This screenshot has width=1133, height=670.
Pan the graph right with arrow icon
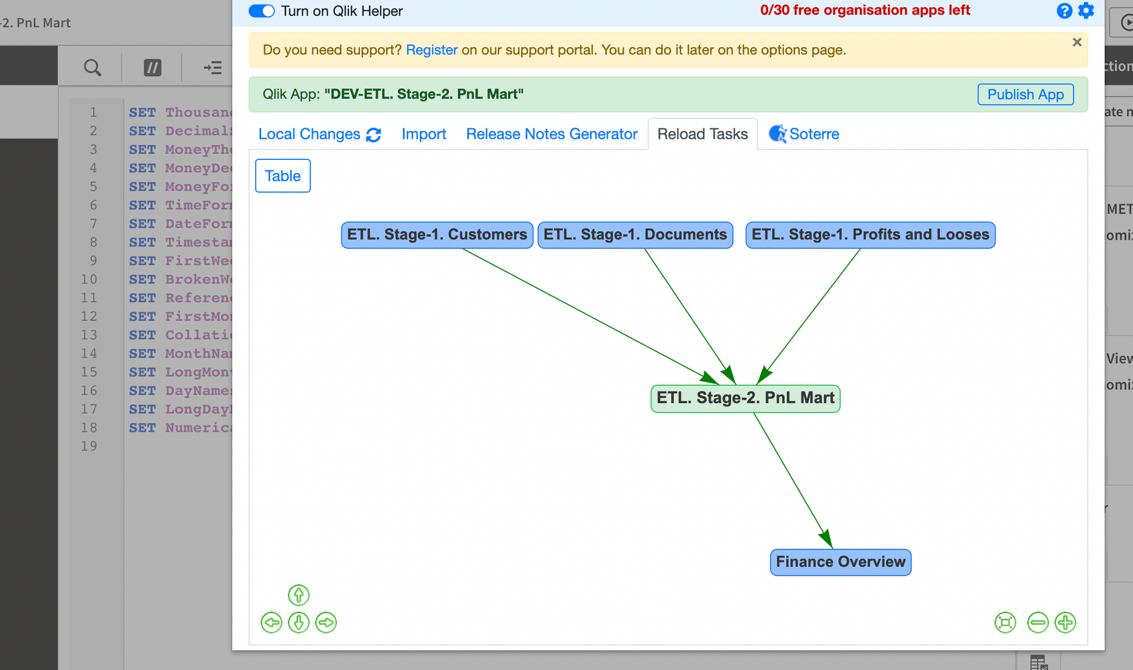point(326,622)
